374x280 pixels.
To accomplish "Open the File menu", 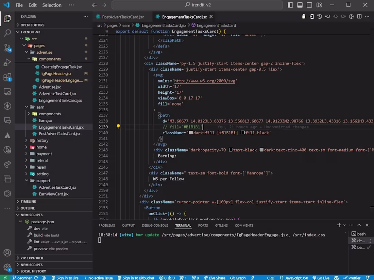I will (x=19, y=5).
